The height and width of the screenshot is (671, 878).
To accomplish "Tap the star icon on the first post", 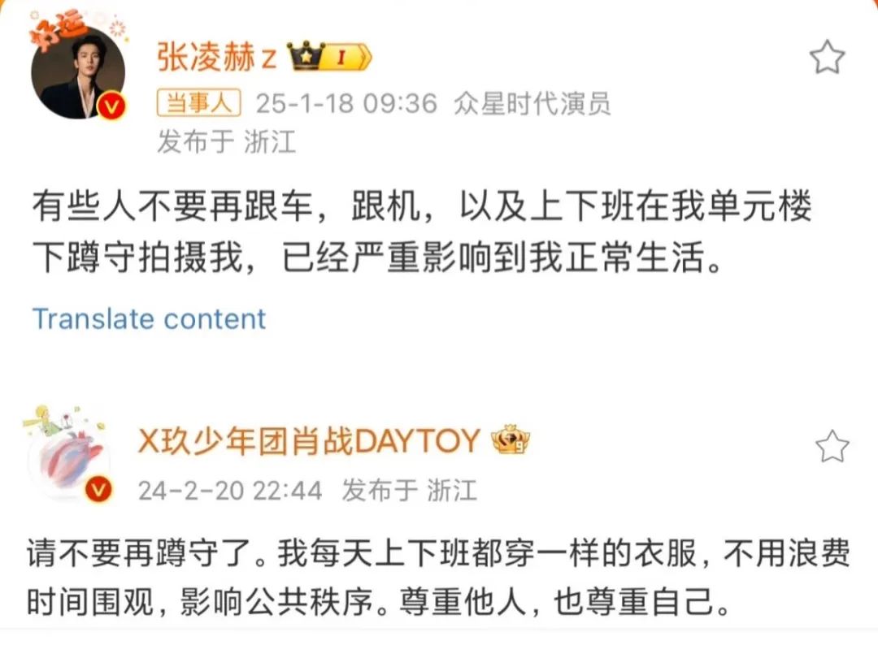I will [827, 57].
